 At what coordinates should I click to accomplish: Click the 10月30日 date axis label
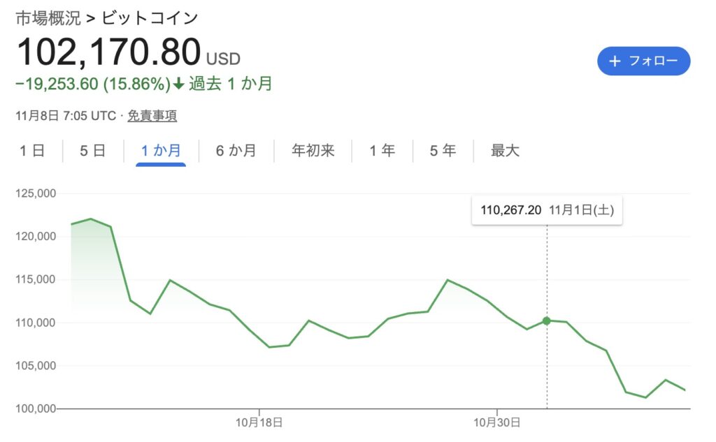coord(496,422)
